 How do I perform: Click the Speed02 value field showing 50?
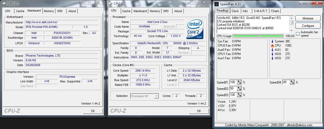tap(233, 88)
